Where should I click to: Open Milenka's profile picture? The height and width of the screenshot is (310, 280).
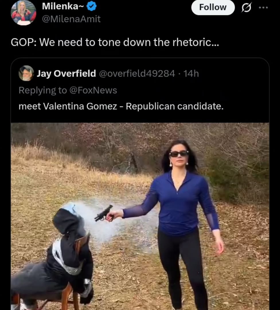pyautogui.click(x=24, y=13)
